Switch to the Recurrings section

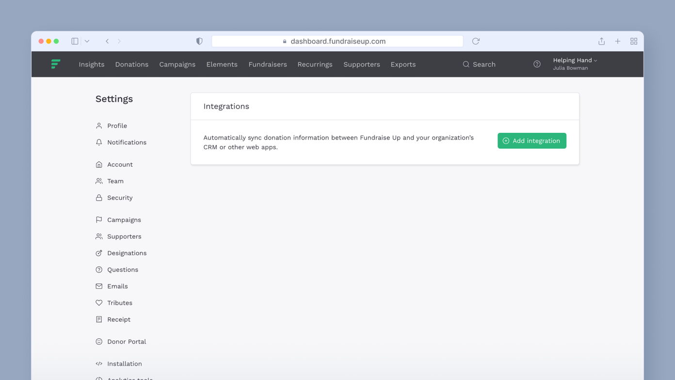coord(315,64)
